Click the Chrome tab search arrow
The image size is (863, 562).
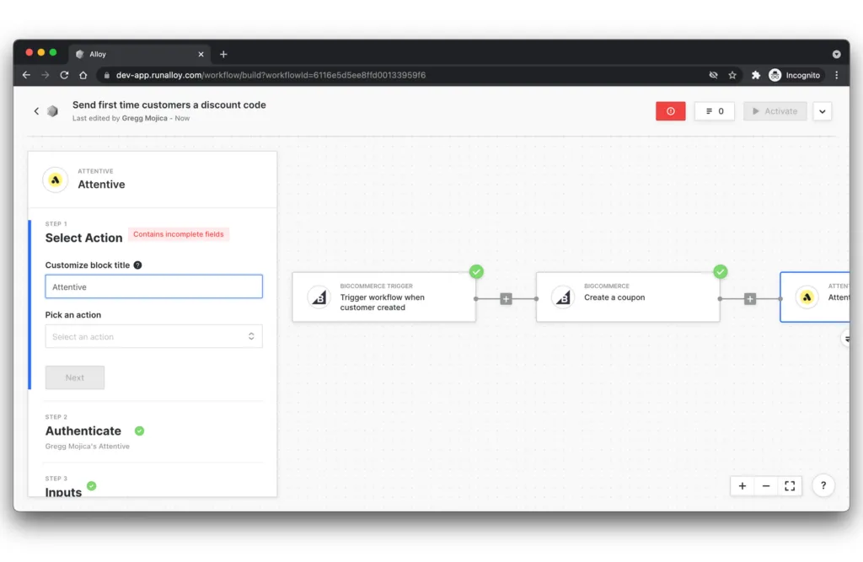coord(837,54)
